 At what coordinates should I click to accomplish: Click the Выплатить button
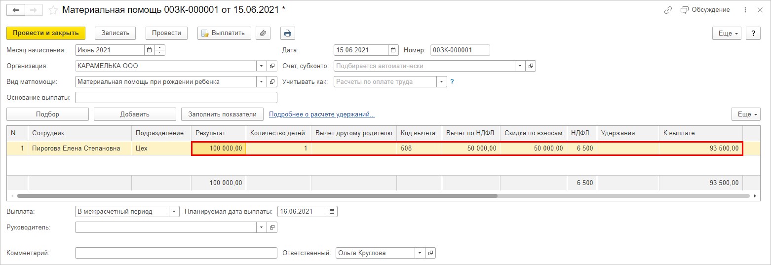224,33
